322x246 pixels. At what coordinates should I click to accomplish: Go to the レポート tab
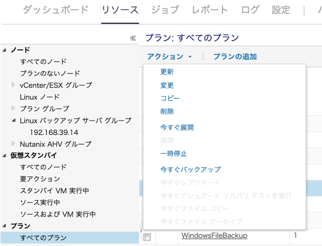point(210,10)
